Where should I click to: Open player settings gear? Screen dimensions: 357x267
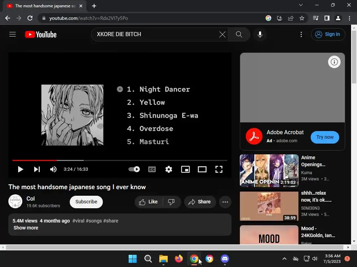169,169
